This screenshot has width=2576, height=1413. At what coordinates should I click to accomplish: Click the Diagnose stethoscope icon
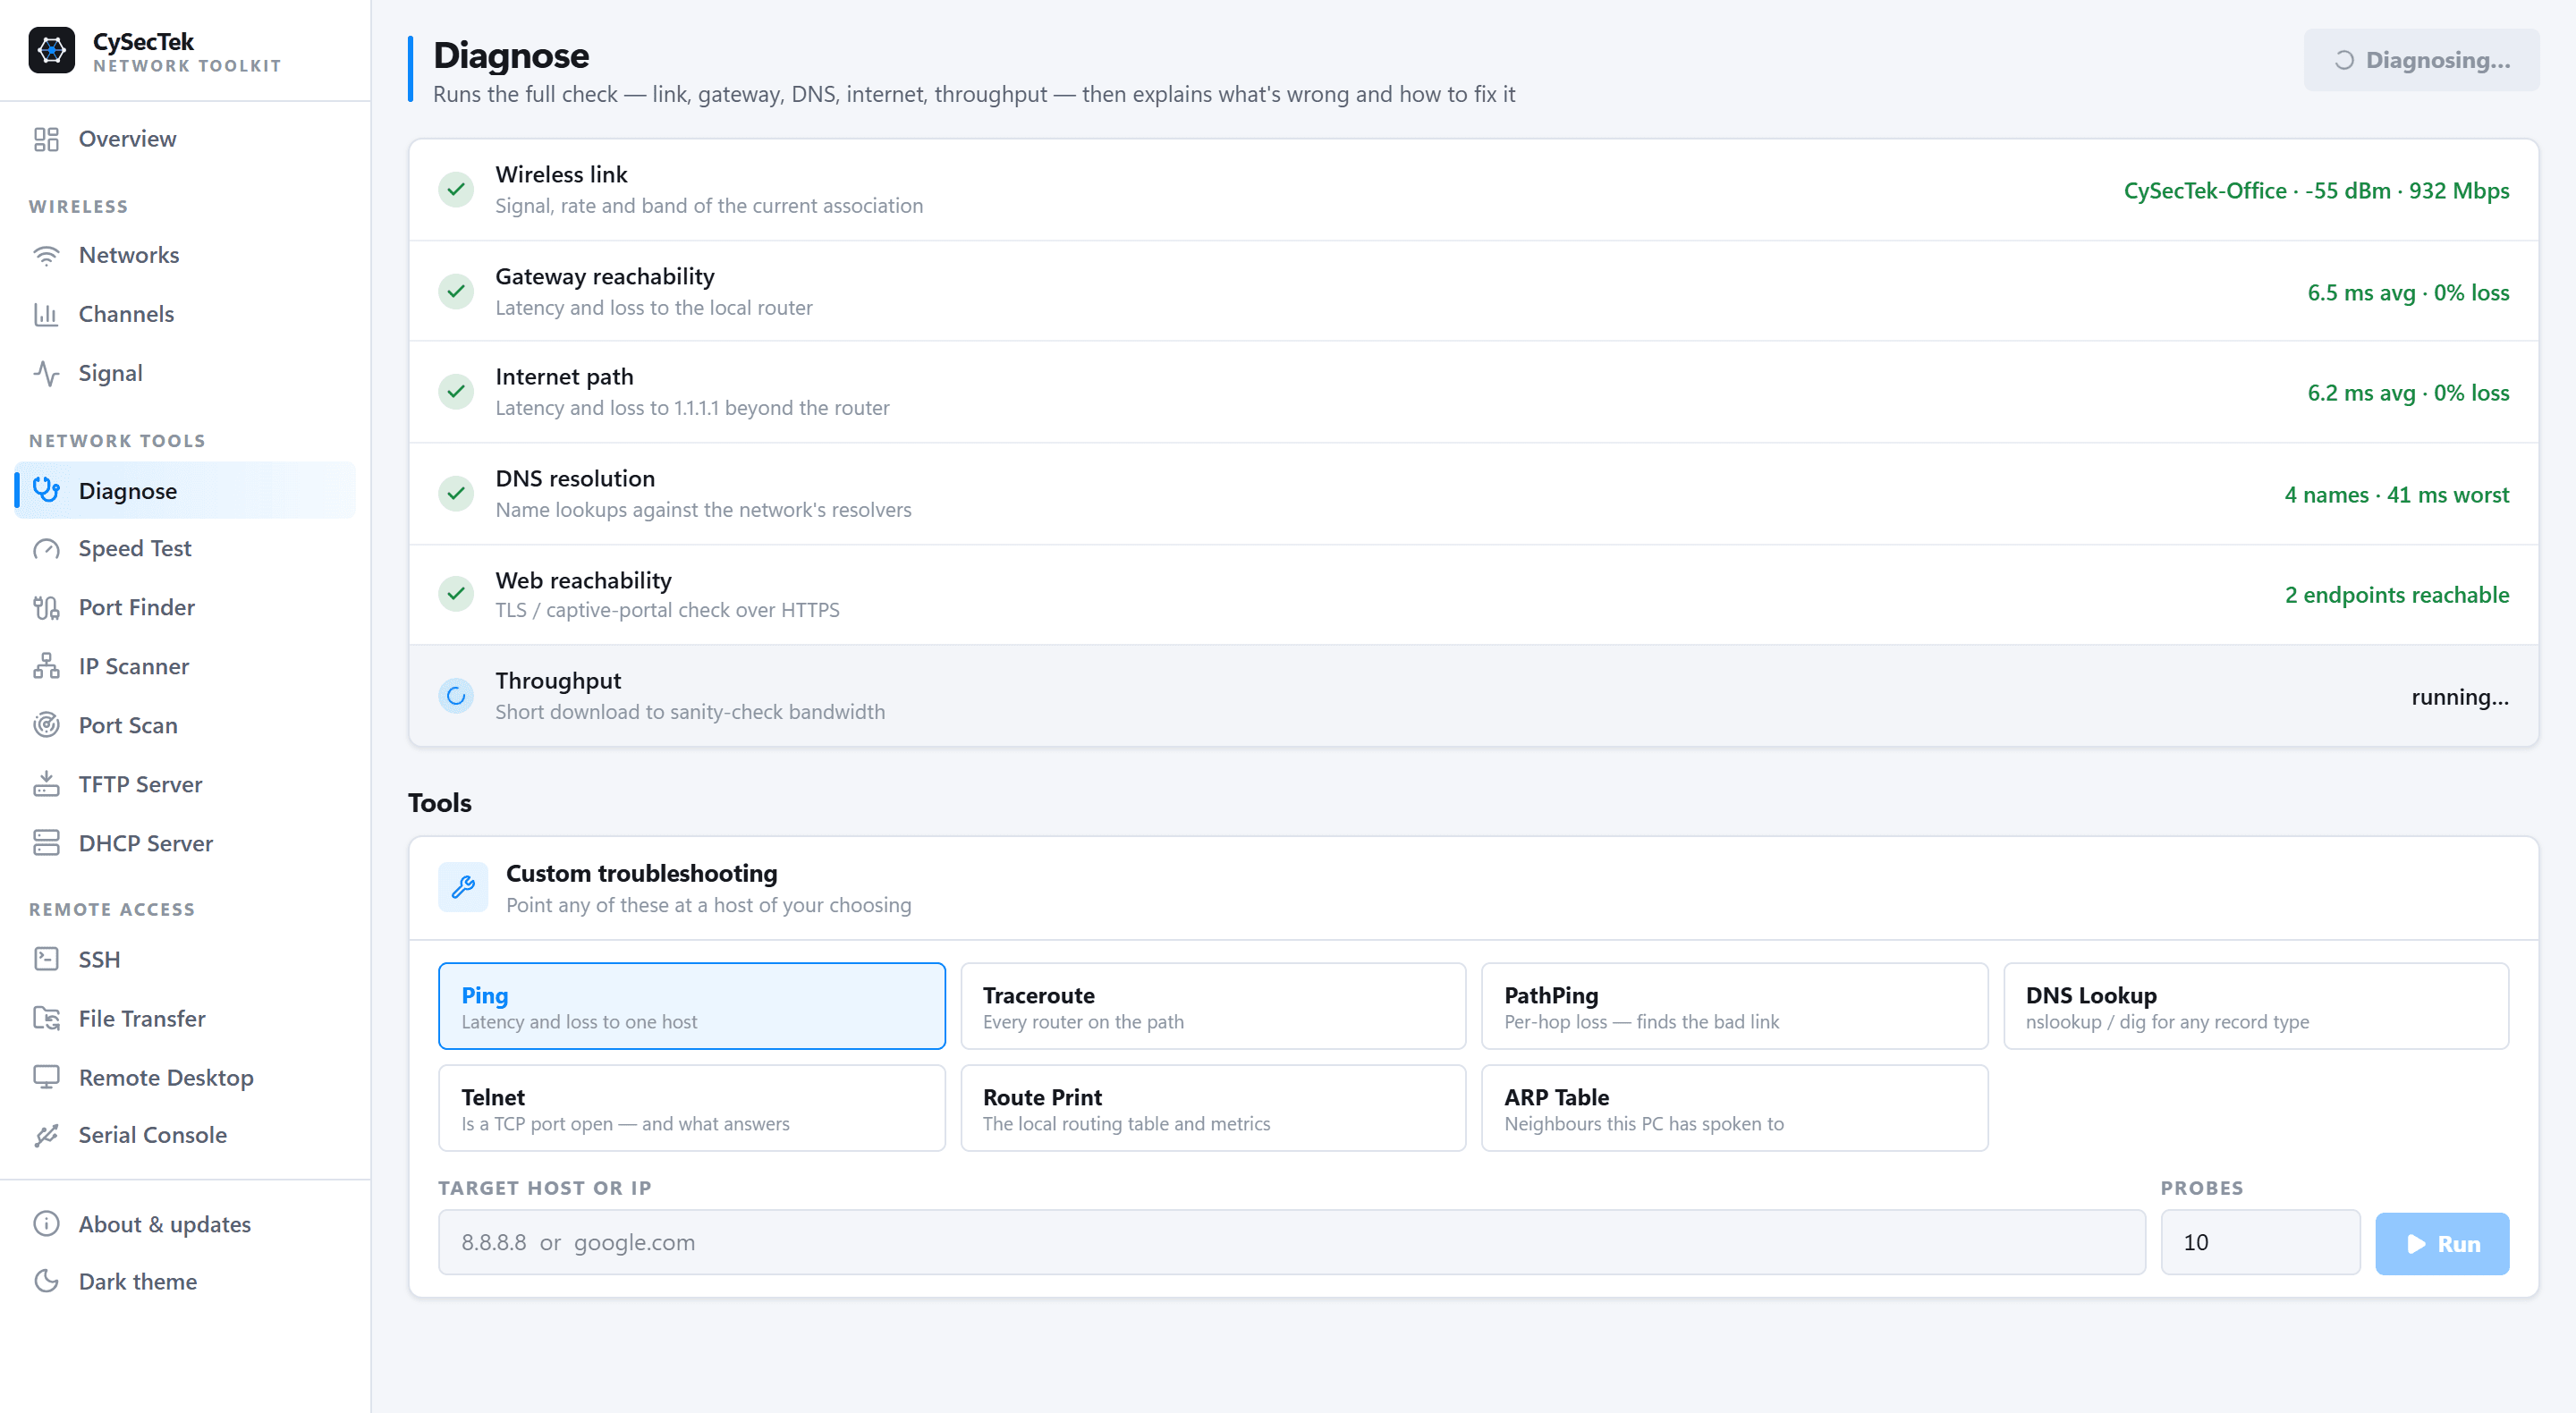[x=46, y=490]
